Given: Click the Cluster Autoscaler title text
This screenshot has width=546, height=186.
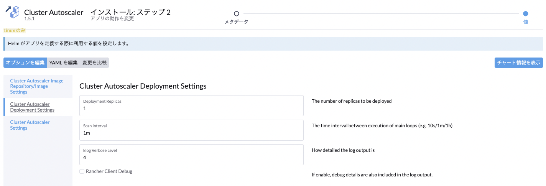Looking at the screenshot, I should pos(54,12).
